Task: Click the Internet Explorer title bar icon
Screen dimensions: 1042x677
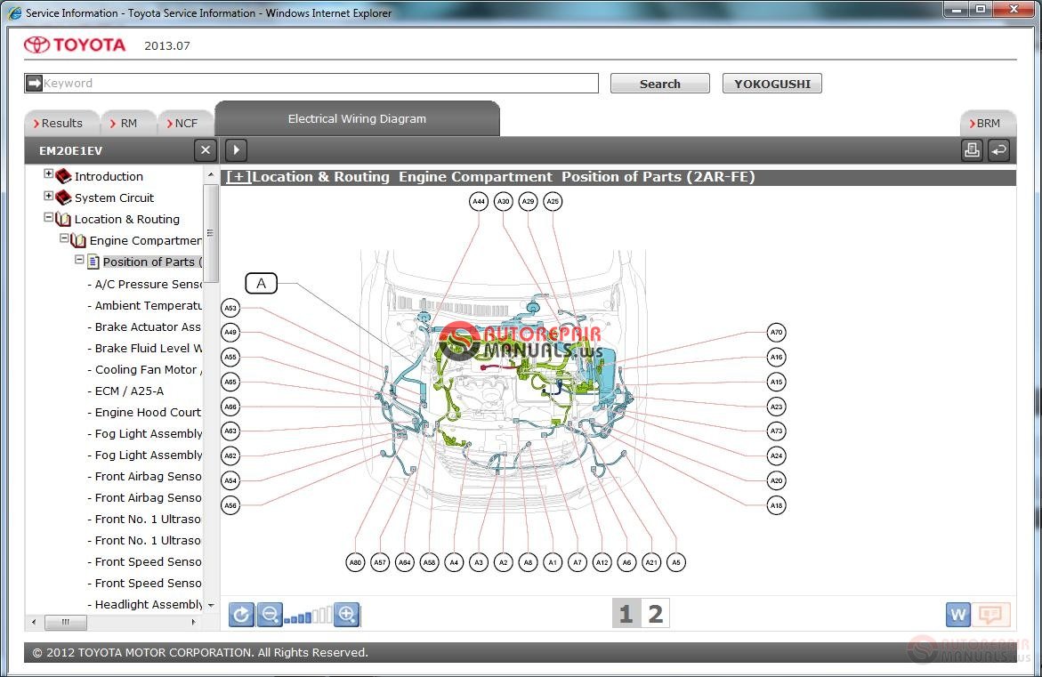Action: click(14, 12)
